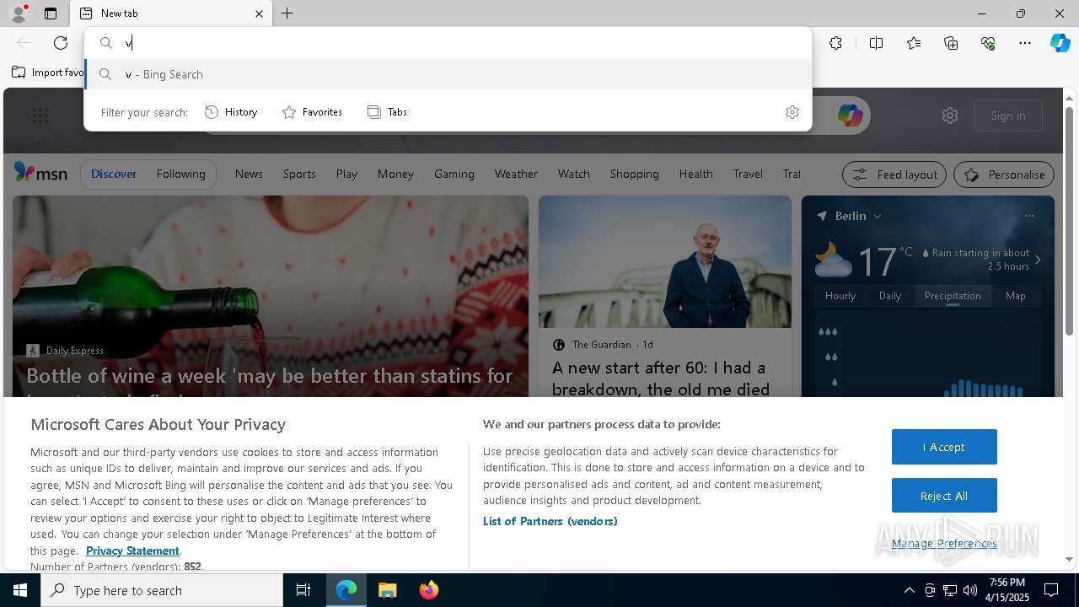Expand rain forecast chevron arrow
1079x607 pixels.
click(x=1039, y=260)
